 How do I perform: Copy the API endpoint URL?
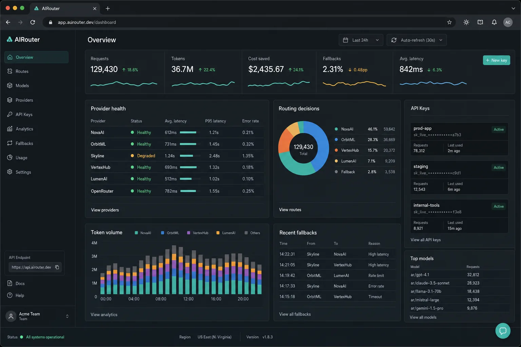[57, 267]
